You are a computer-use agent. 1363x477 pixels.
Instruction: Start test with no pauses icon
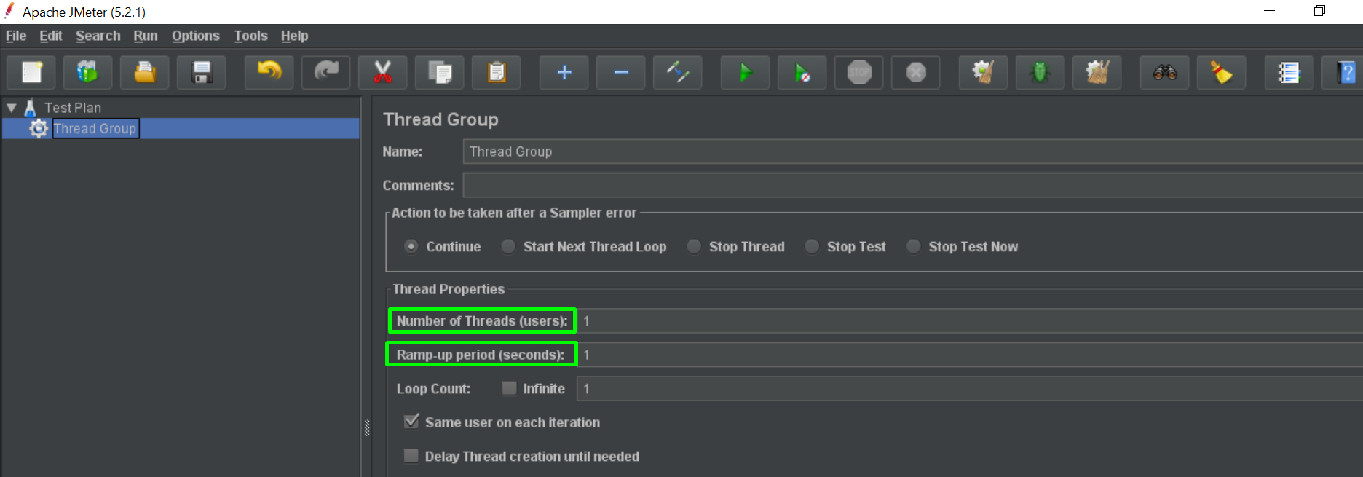tap(802, 72)
